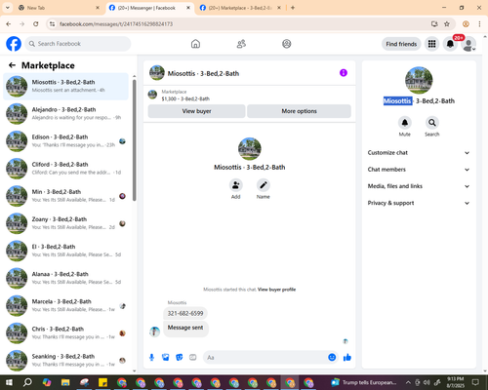Open Windows Start menu
This screenshot has width=488, height=390.
tap(9, 382)
